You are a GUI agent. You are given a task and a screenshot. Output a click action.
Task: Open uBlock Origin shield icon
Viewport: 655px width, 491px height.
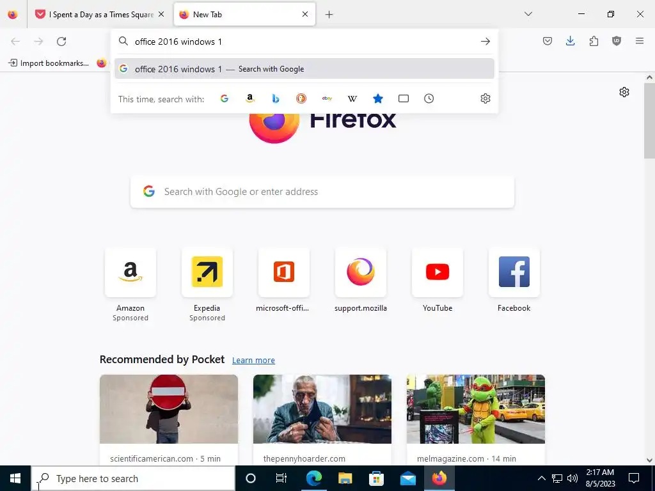click(x=616, y=41)
